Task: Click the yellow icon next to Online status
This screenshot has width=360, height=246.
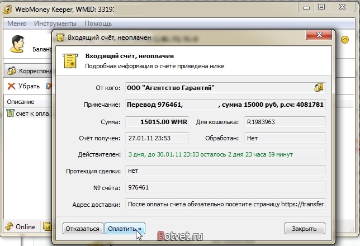Action: 47,226
